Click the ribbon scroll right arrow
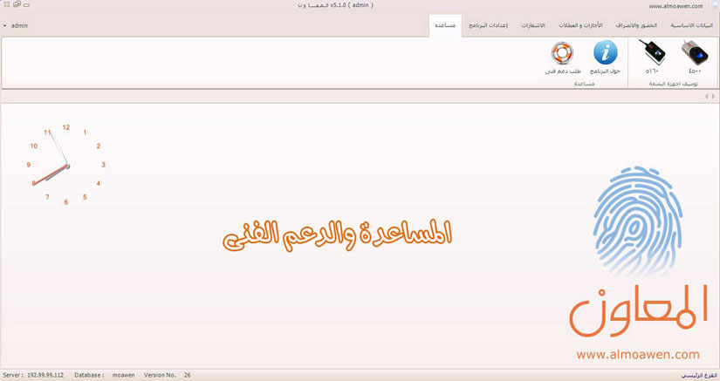Viewport: 720px width, 381px height. [713, 96]
